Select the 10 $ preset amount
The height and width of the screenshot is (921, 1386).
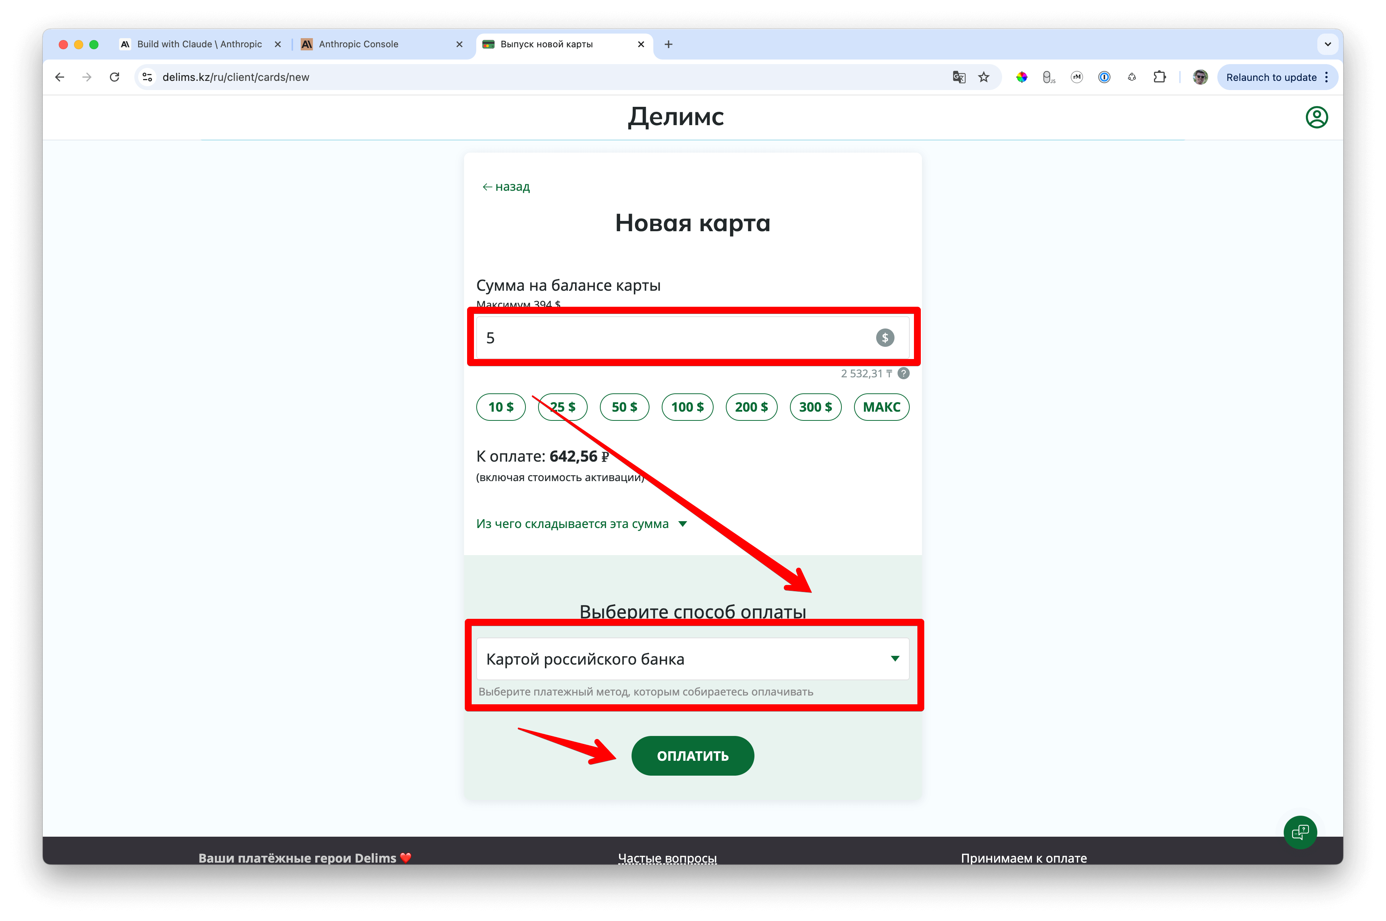[x=501, y=407]
